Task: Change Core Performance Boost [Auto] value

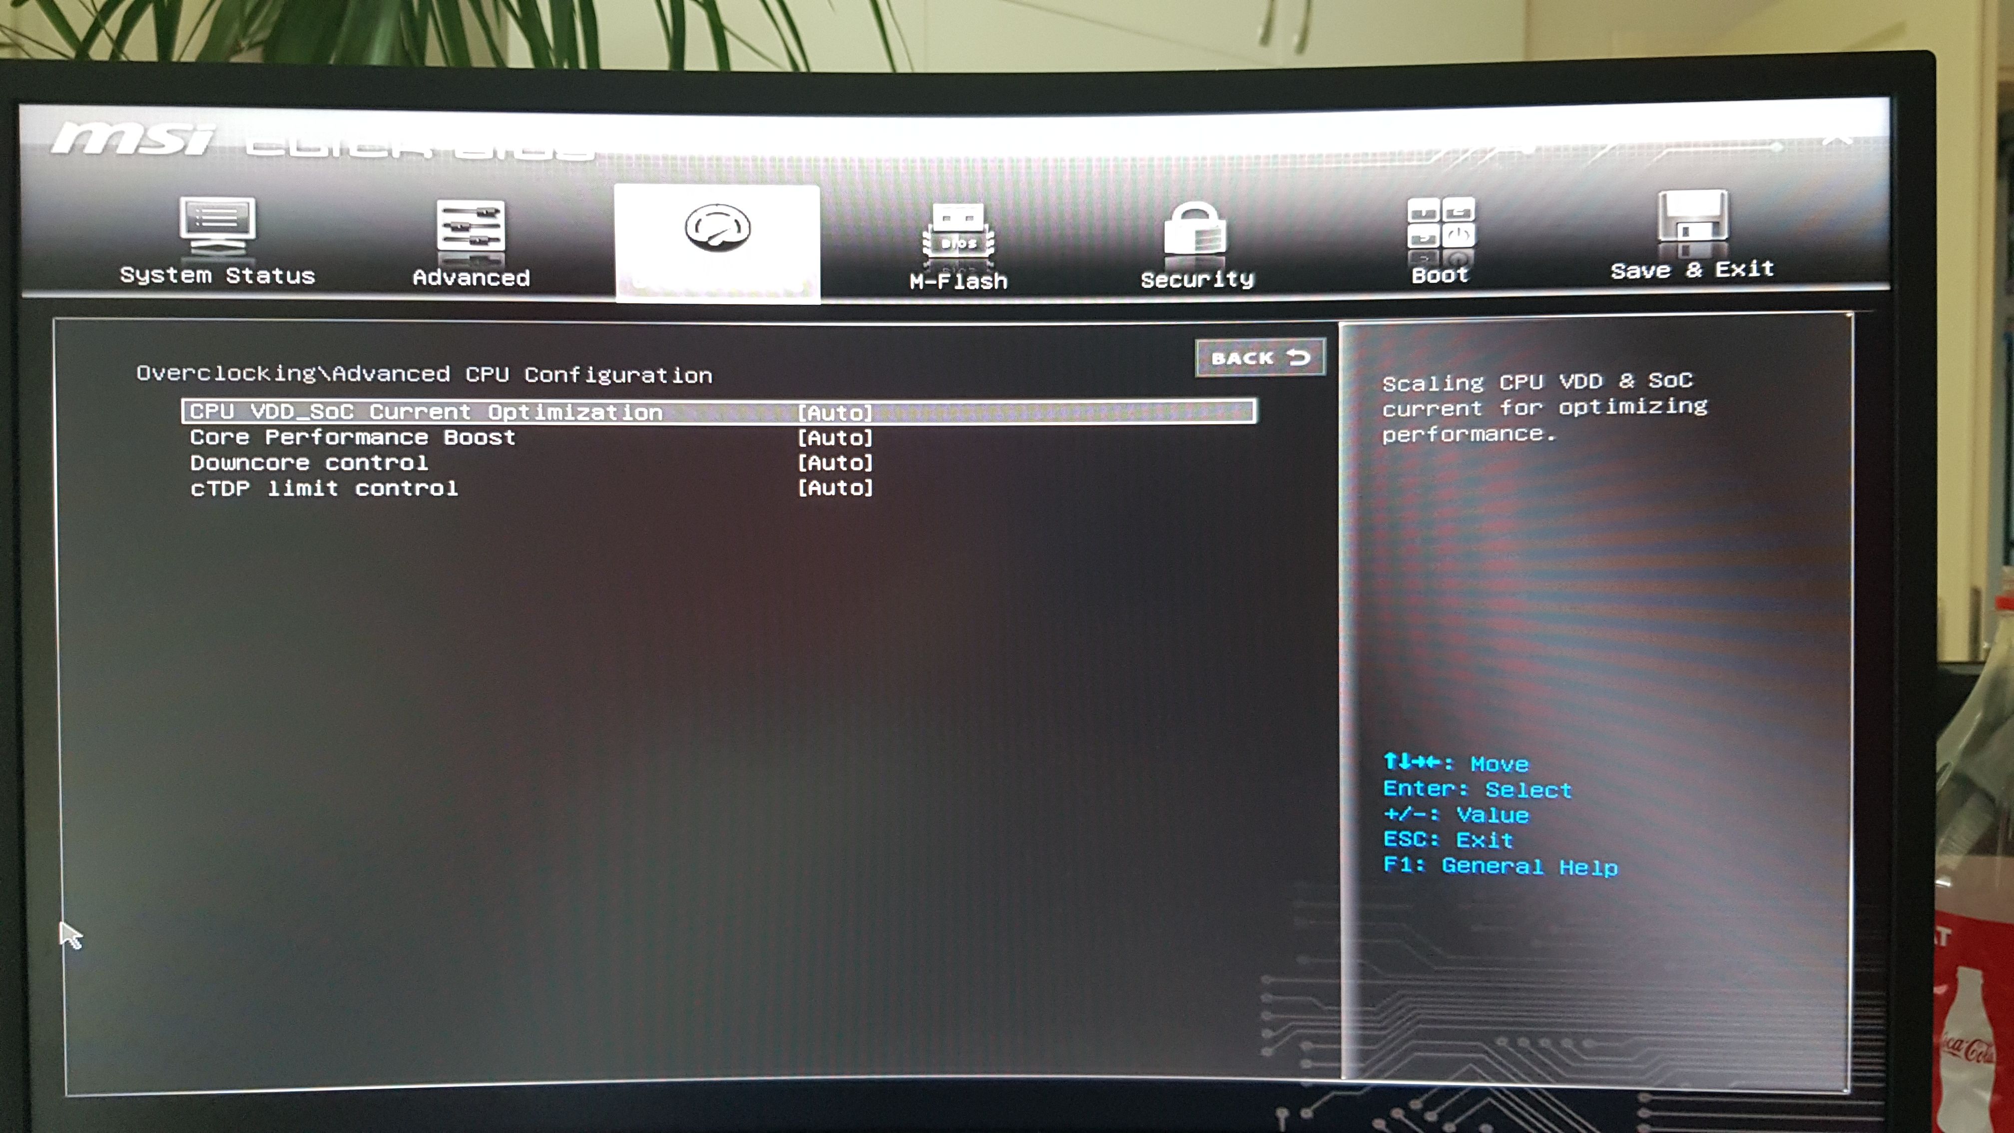Action: tap(834, 438)
